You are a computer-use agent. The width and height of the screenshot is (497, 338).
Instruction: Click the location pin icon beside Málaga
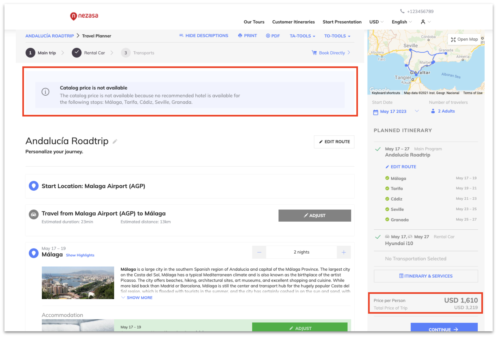click(x=34, y=253)
